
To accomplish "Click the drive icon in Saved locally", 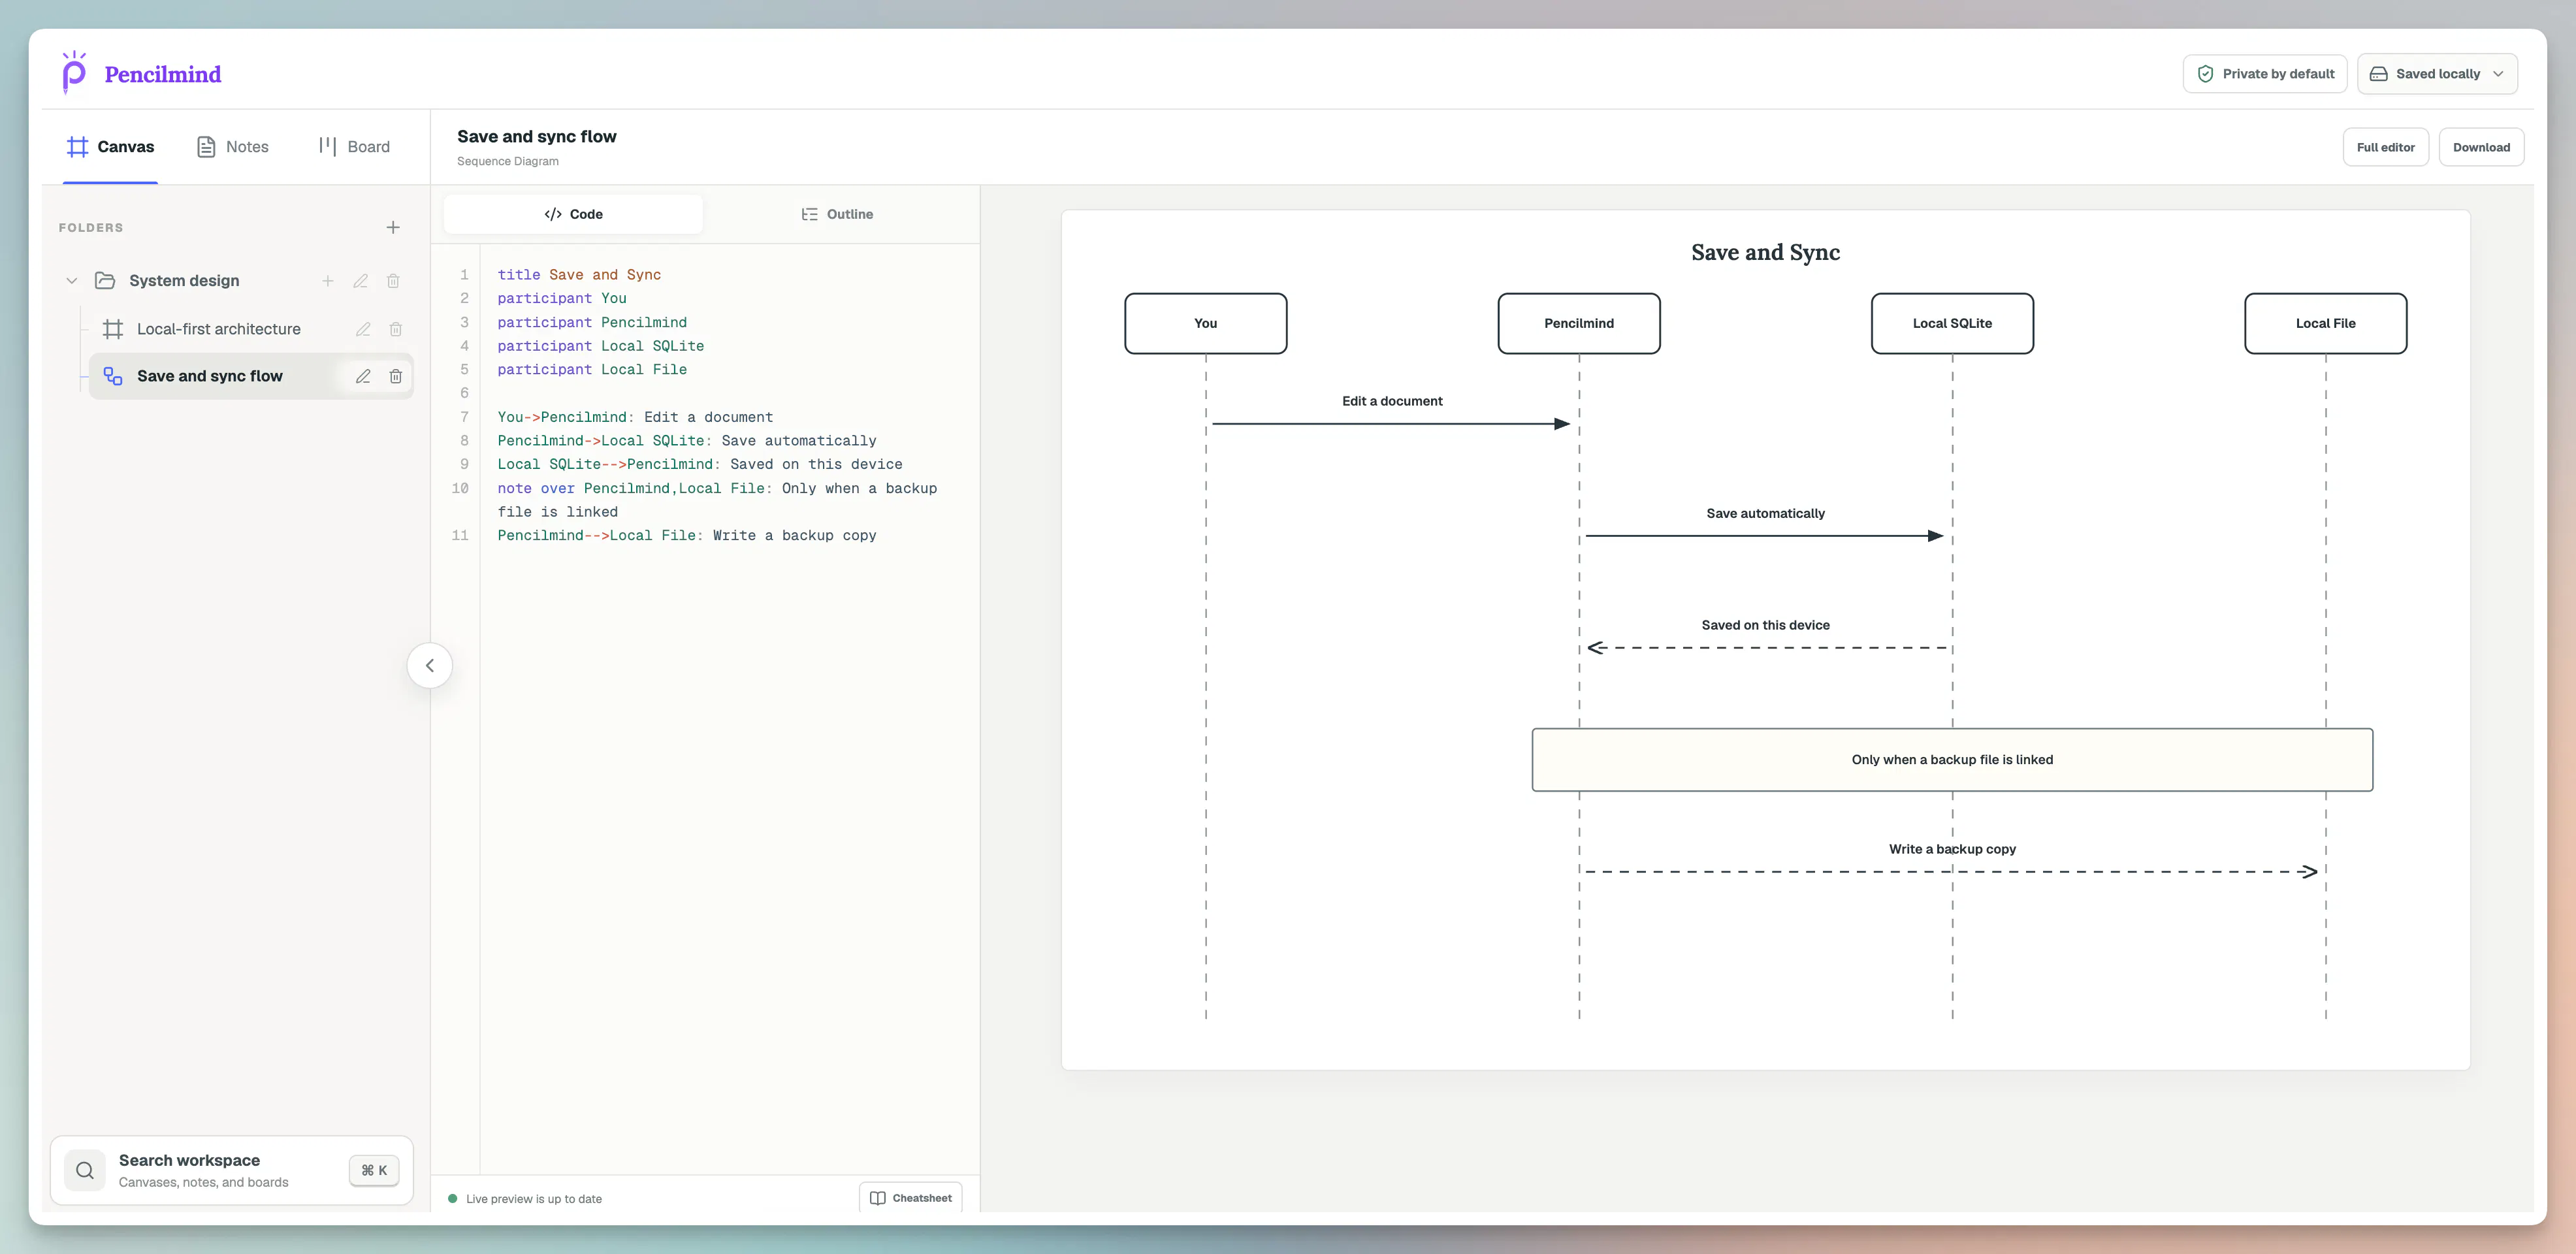I will tap(2379, 74).
